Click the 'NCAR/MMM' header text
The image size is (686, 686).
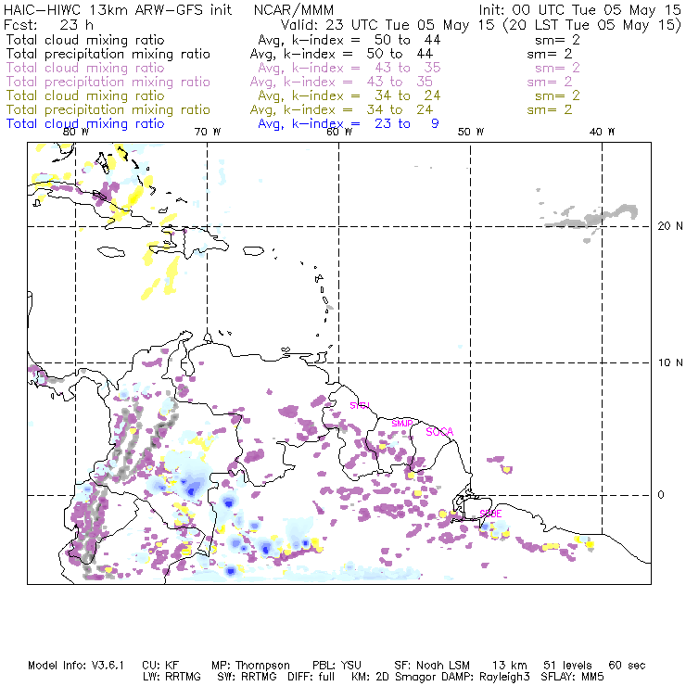[x=294, y=10]
